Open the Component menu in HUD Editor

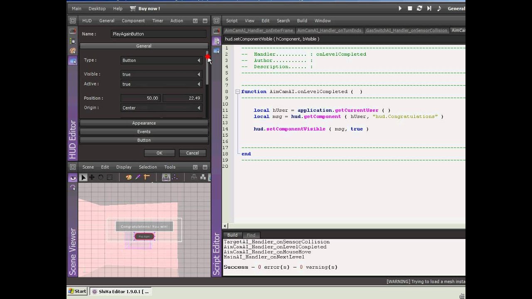(133, 21)
